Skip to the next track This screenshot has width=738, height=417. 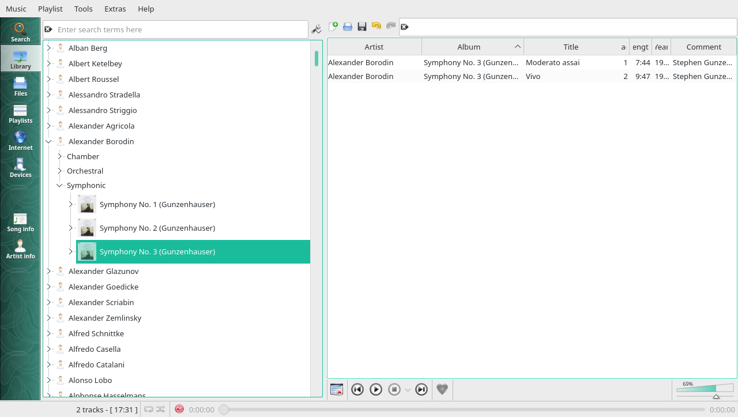click(421, 390)
